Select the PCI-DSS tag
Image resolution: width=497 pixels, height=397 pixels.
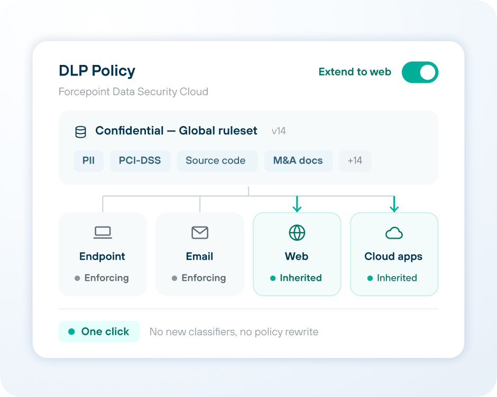[x=140, y=160]
